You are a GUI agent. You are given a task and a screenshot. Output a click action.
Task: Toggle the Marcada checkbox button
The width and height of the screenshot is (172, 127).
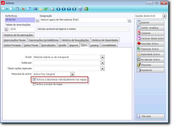(150, 116)
